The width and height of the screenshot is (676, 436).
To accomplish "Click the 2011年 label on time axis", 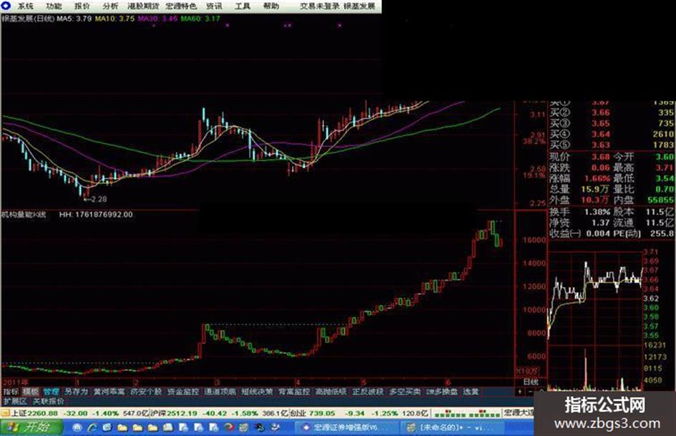I will (x=16, y=382).
